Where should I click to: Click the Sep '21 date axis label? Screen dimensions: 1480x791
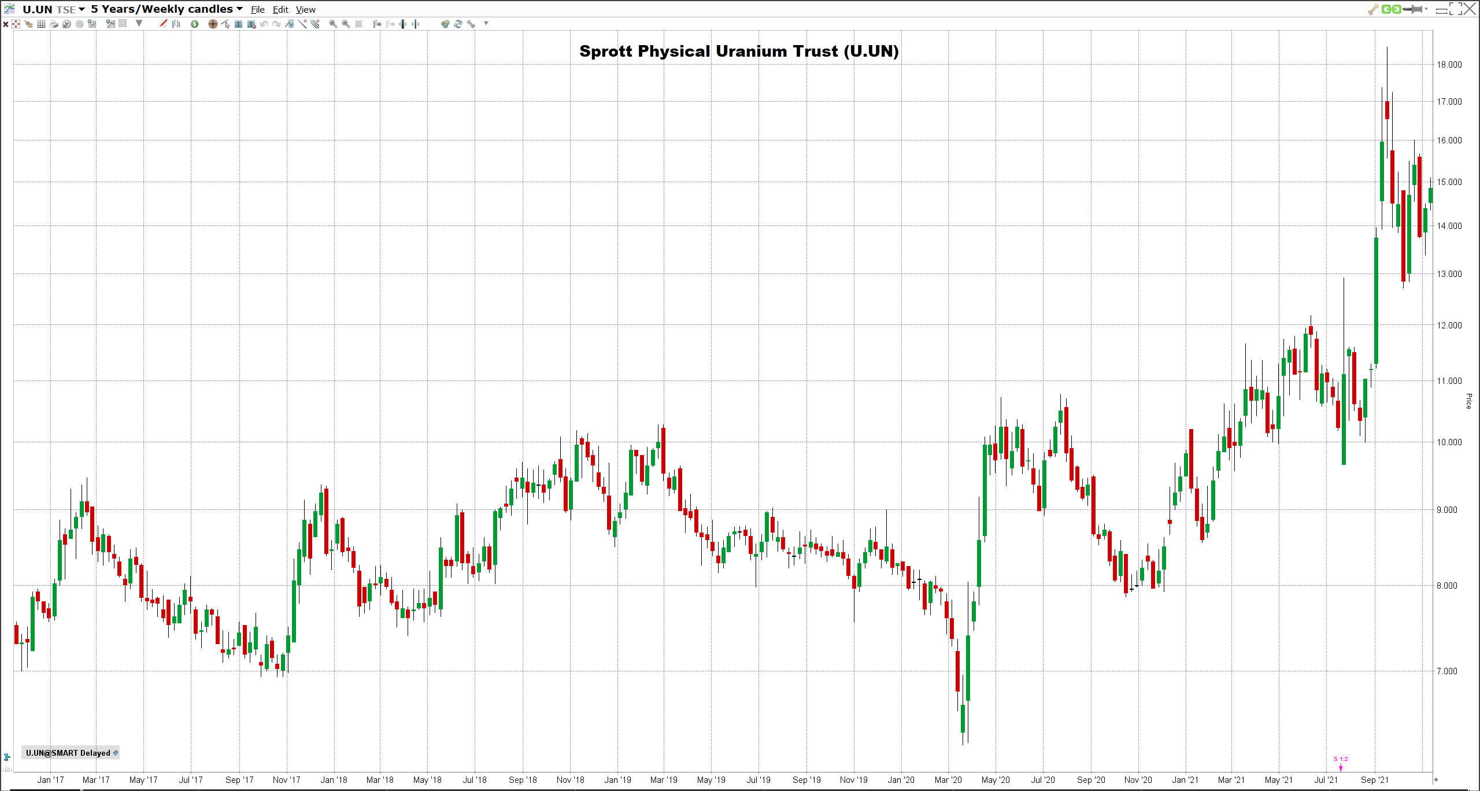(x=1375, y=780)
